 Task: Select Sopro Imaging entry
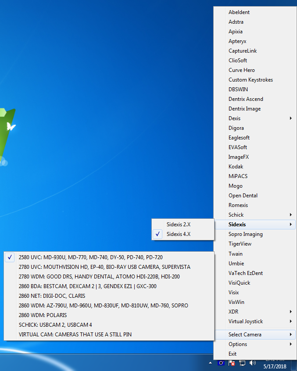(x=255, y=234)
